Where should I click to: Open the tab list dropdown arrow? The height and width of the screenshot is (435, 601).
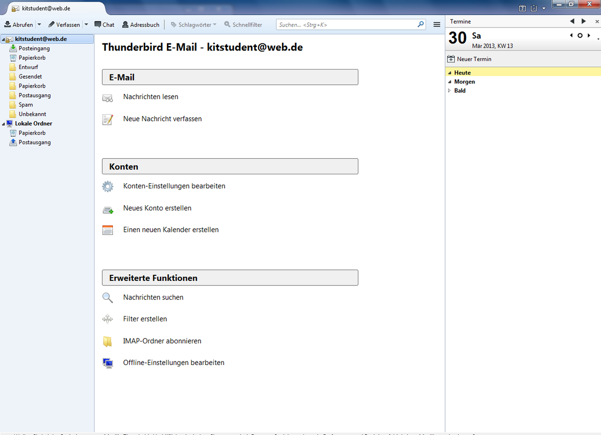click(543, 9)
